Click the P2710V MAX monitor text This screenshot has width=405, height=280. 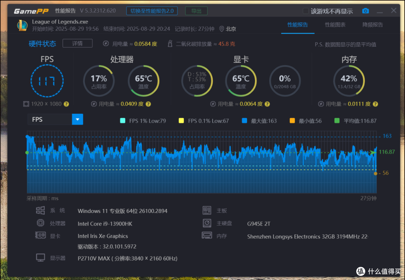tap(127, 258)
